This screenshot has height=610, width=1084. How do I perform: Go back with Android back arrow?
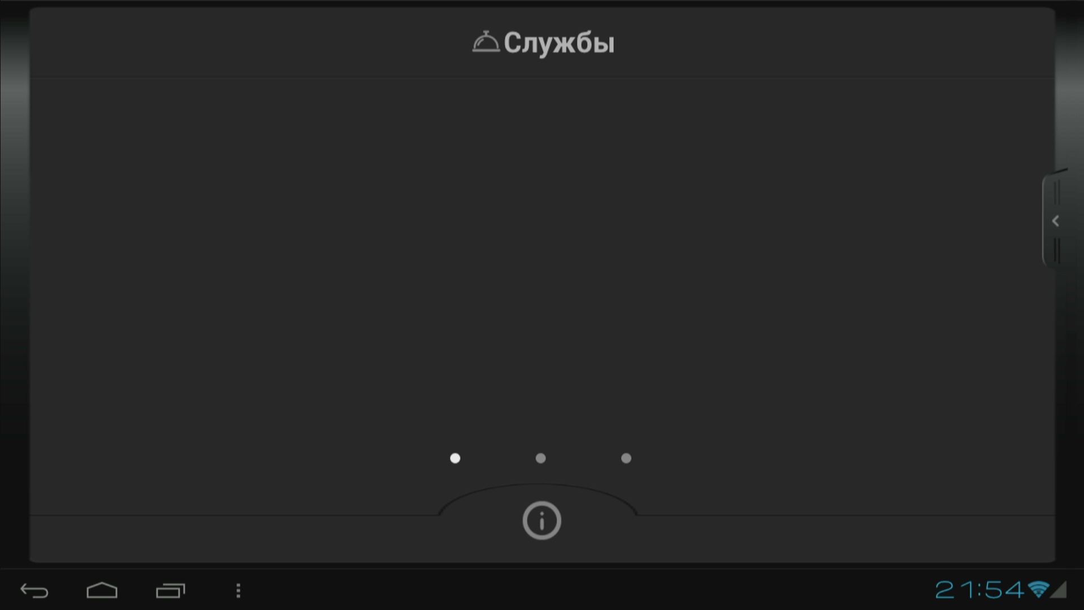[34, 591]
